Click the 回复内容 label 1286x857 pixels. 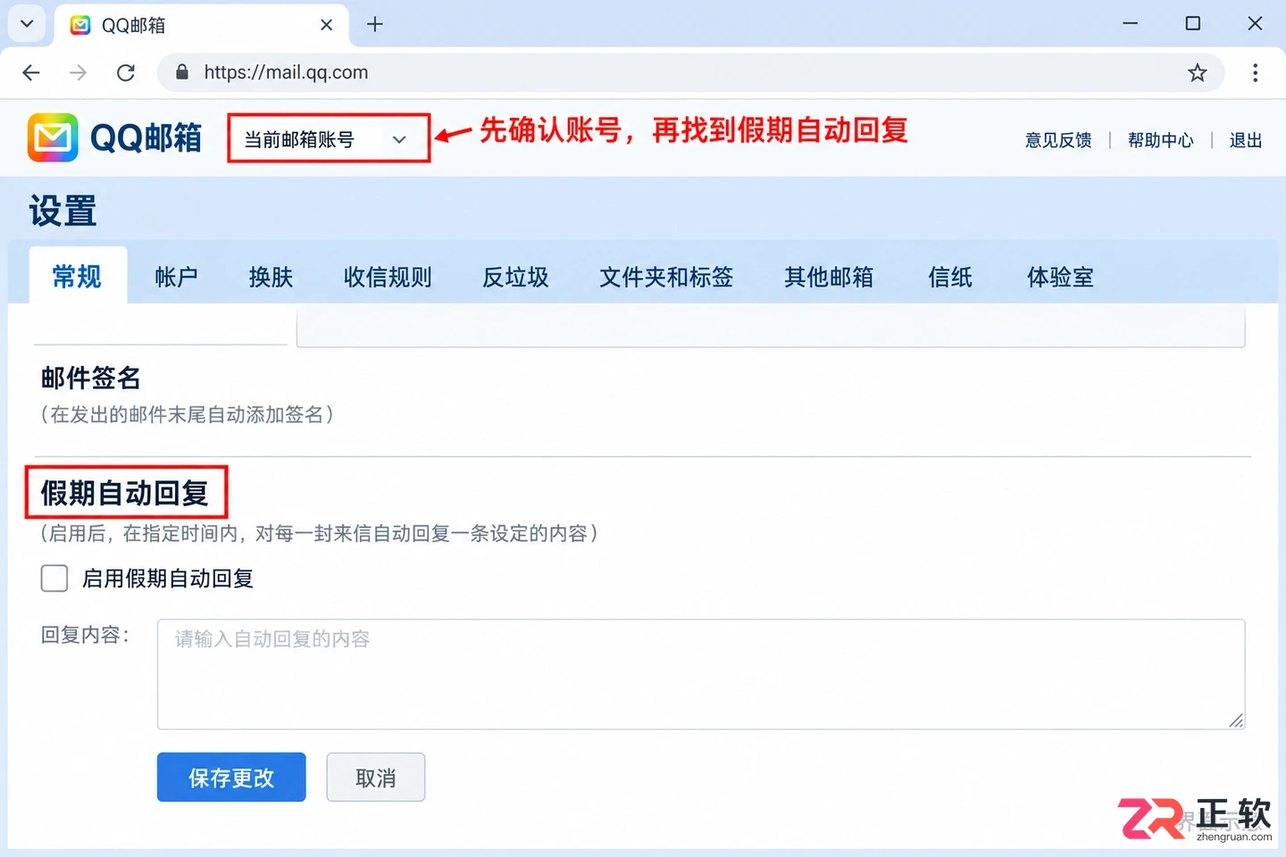click(86, 635)
